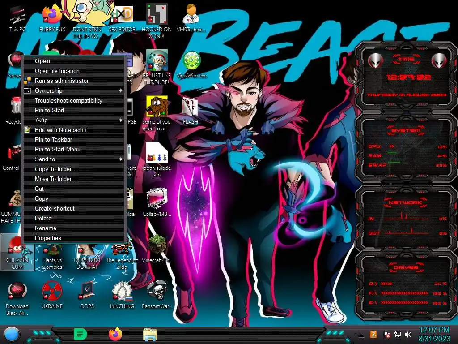Choose Copy To folder...
Image resolution: width=458 pixels, height=344 pixels.
pos(74,169)
